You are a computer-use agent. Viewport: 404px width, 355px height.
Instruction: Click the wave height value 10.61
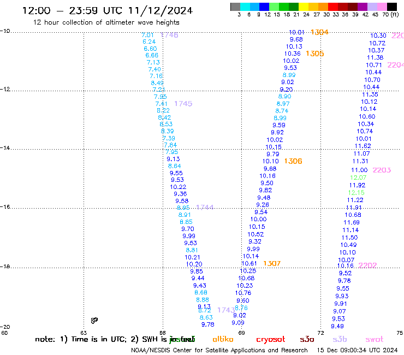pos(249,263)
